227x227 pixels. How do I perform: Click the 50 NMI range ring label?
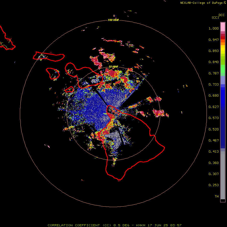tap(113, 67)
